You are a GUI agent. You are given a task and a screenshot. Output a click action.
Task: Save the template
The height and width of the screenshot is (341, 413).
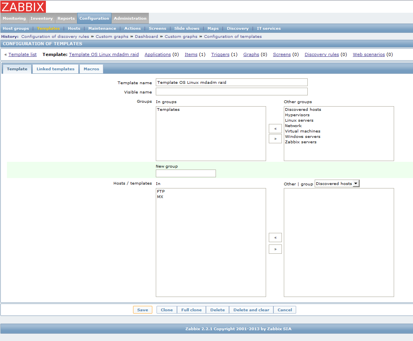tap(143, 310)
